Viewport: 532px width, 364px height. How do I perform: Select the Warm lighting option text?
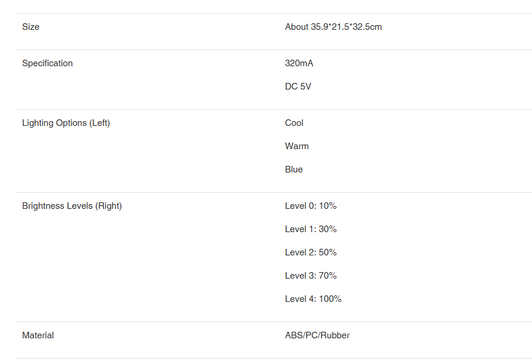pos(296,146)
